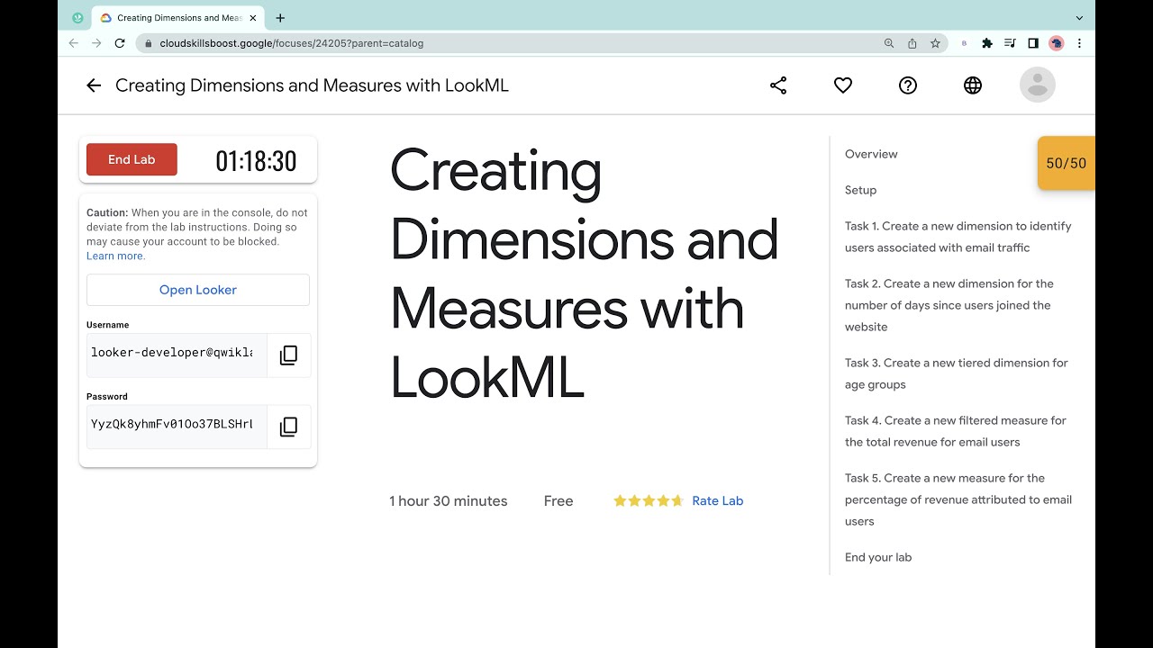Close the Creating Dimensions tab
The height and width of the screenshot is (648, 1153).
[x=253, y=18]
